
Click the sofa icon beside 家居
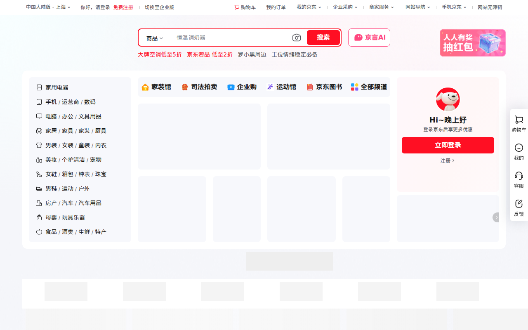tap(39, 131)
